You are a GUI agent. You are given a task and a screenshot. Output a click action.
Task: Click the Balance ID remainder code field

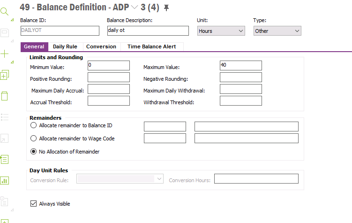pyautogui.click(x=165, y=126)
